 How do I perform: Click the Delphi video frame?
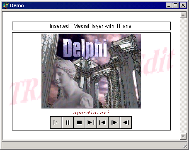(91, 71)
